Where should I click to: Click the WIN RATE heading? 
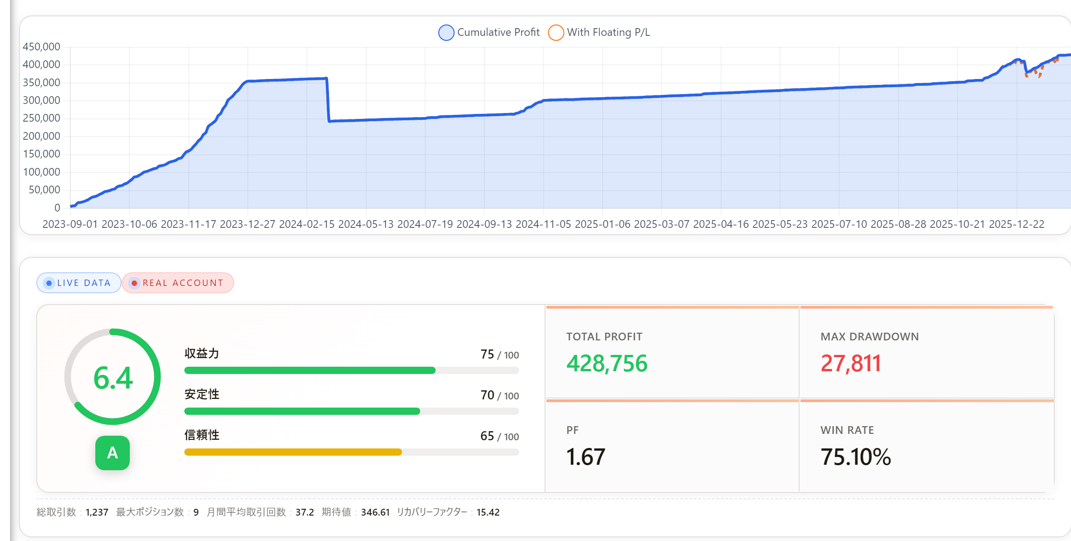(x=847, y=430)
